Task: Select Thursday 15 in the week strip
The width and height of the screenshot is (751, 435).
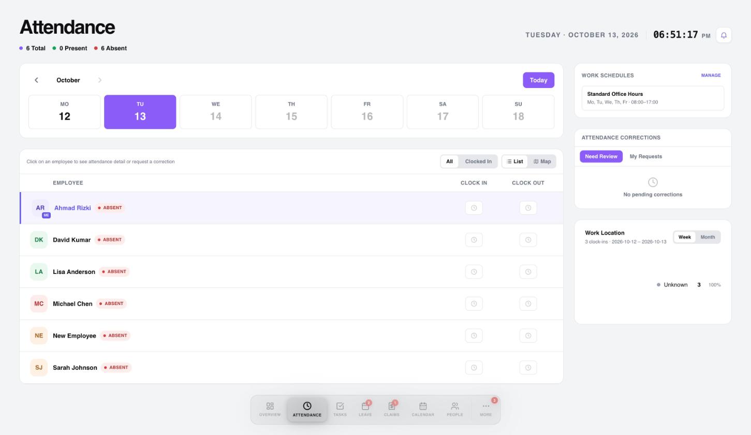Action: tap(291, 112)
